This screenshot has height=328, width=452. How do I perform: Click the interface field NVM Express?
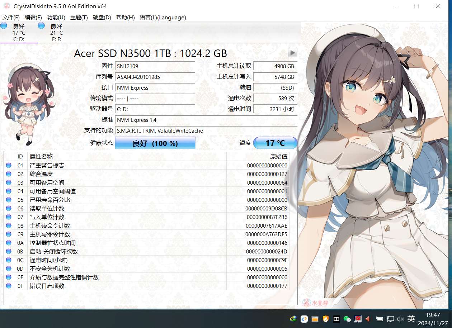pos(155,87)
